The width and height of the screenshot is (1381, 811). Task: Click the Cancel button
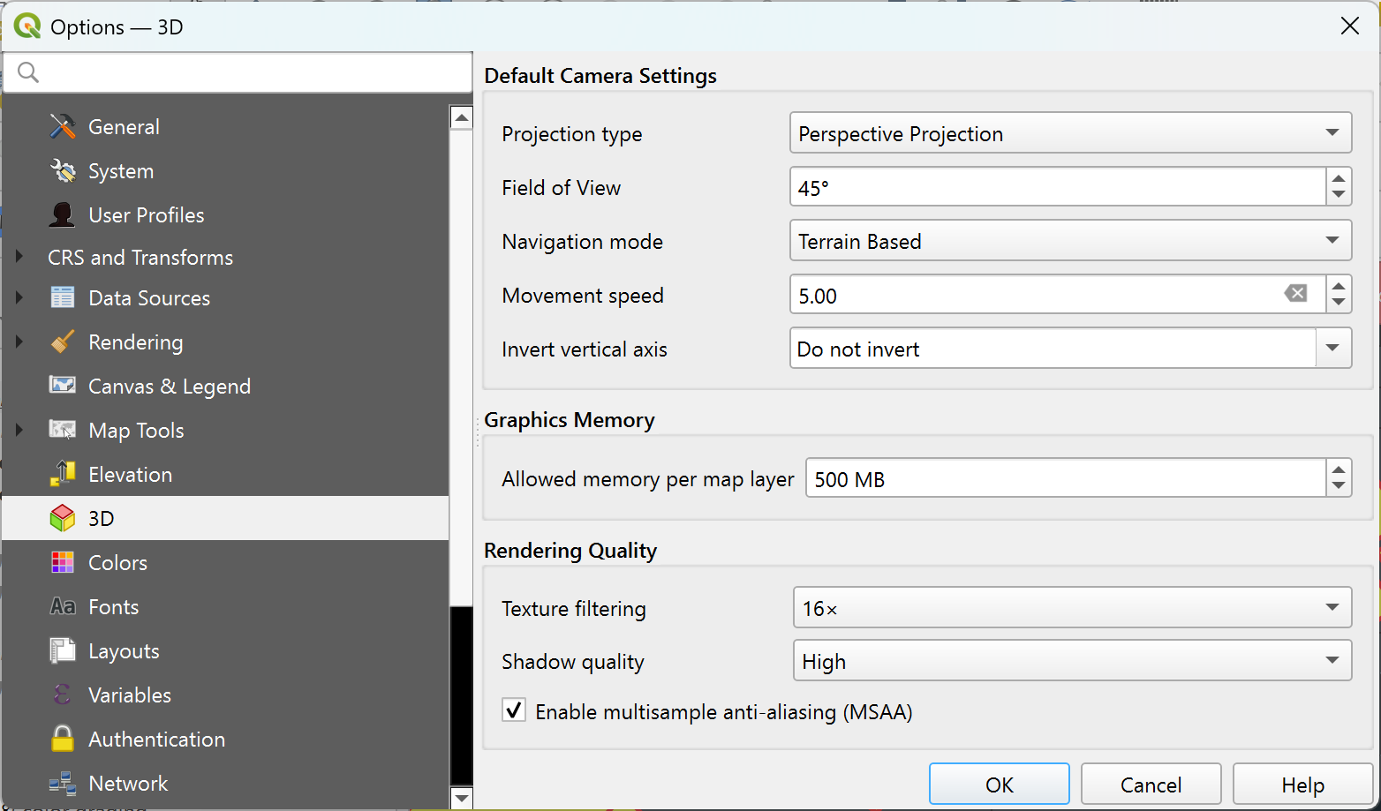(x=1151, y=785)
